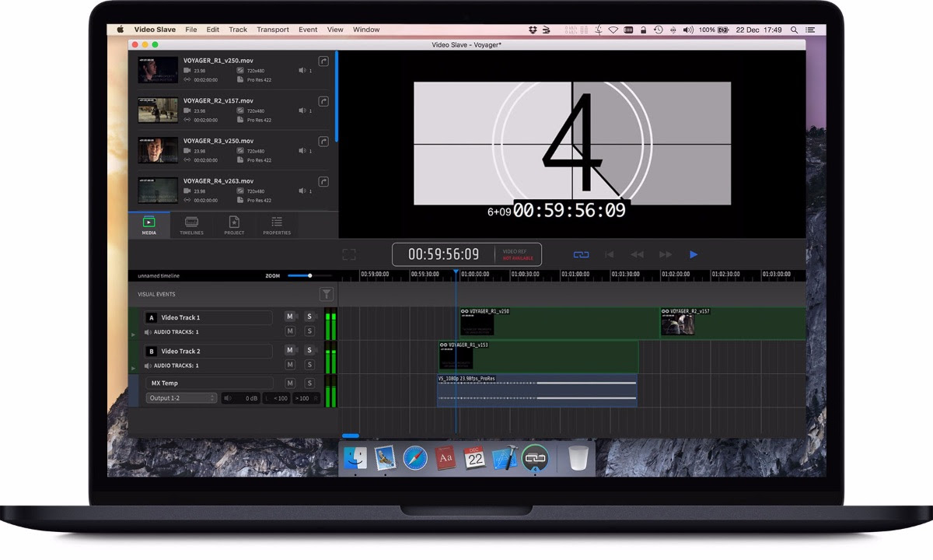Click the add-to-timeline arrow for VOYAGER_R3_v250.mov
The image size is (933, 560).
(323, 142)
